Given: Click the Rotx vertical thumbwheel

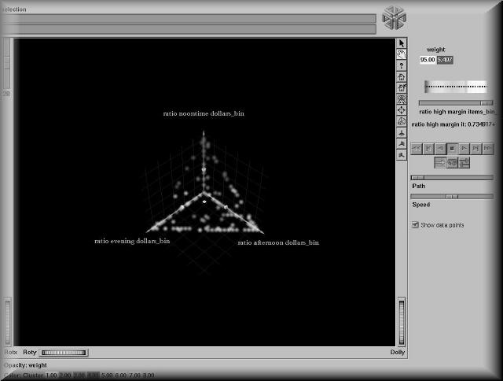Looking at the screenshot, I should click(x=8, y=322).
